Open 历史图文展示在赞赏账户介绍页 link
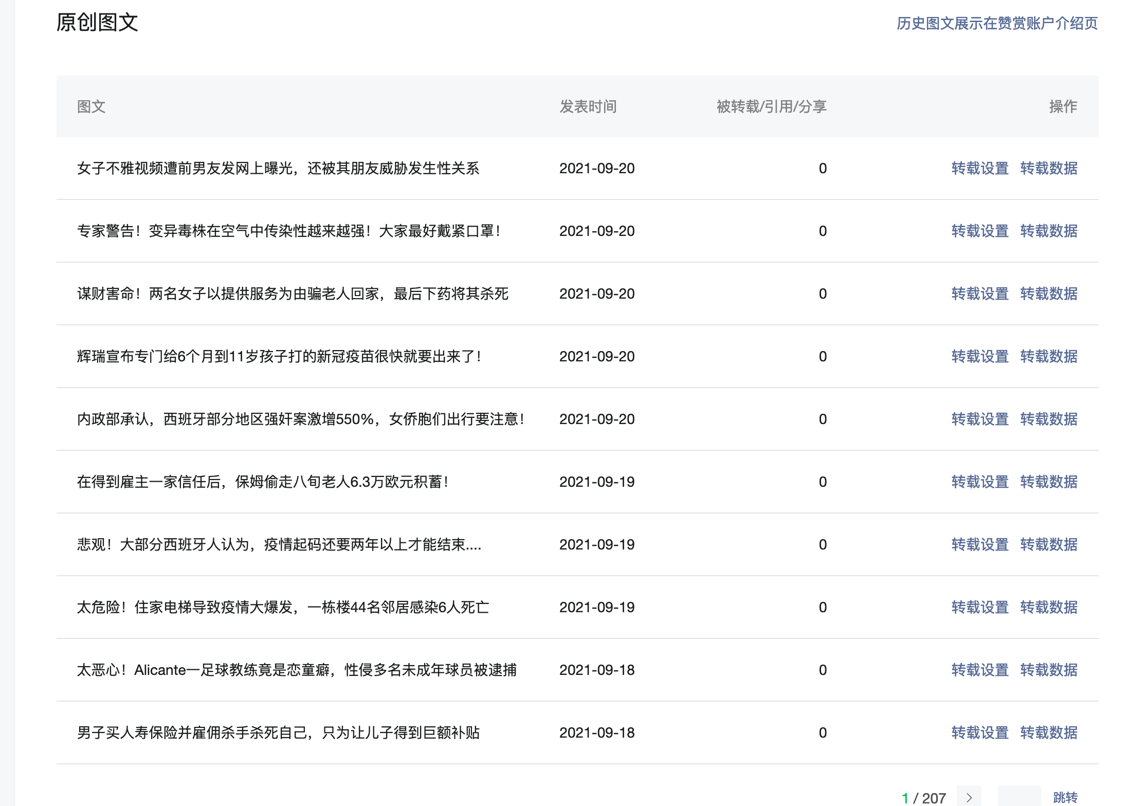 [997, 23]
